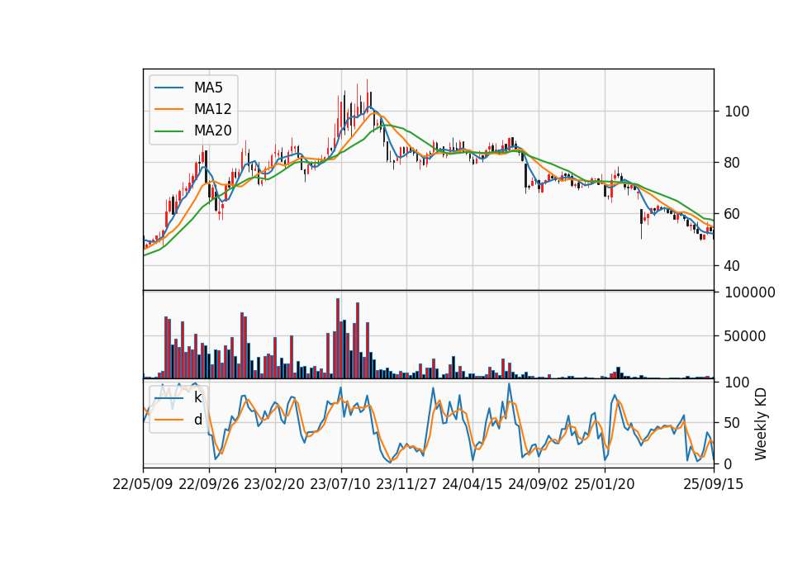The height and width of the screenshot is (570, 793).
Task: Click the 100000 volume axis label
Action: [750, 292]
